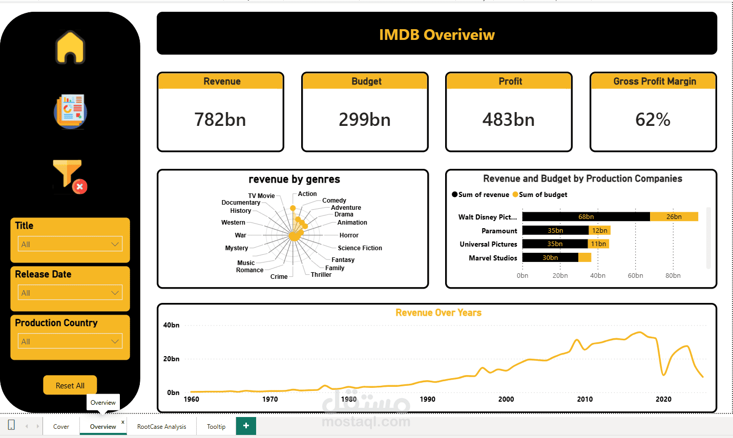The height and width of the screenshot is (438, 733).
Task: Click Walt Disney's 26bn budget bar
Action: pos(674,217)
